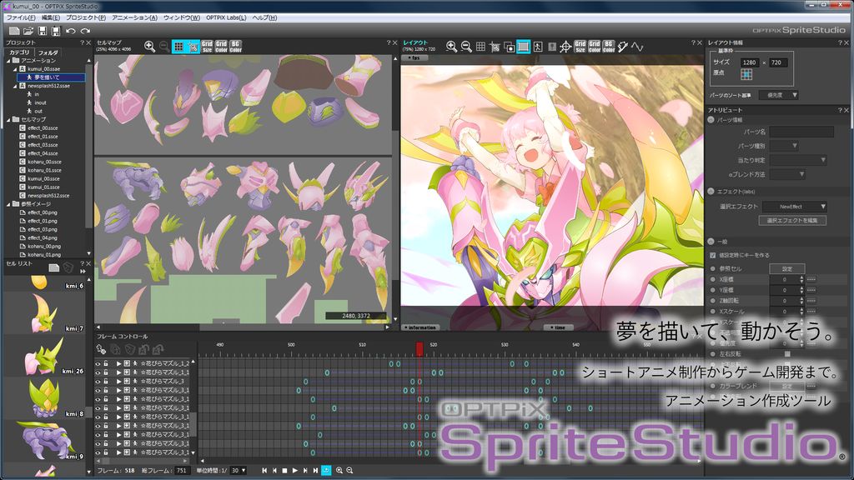The width and height of the screenshot is (854, 480).
Task: Hide the first 花びらマズル_1_2 layer via eye icon
Action: 98,364
